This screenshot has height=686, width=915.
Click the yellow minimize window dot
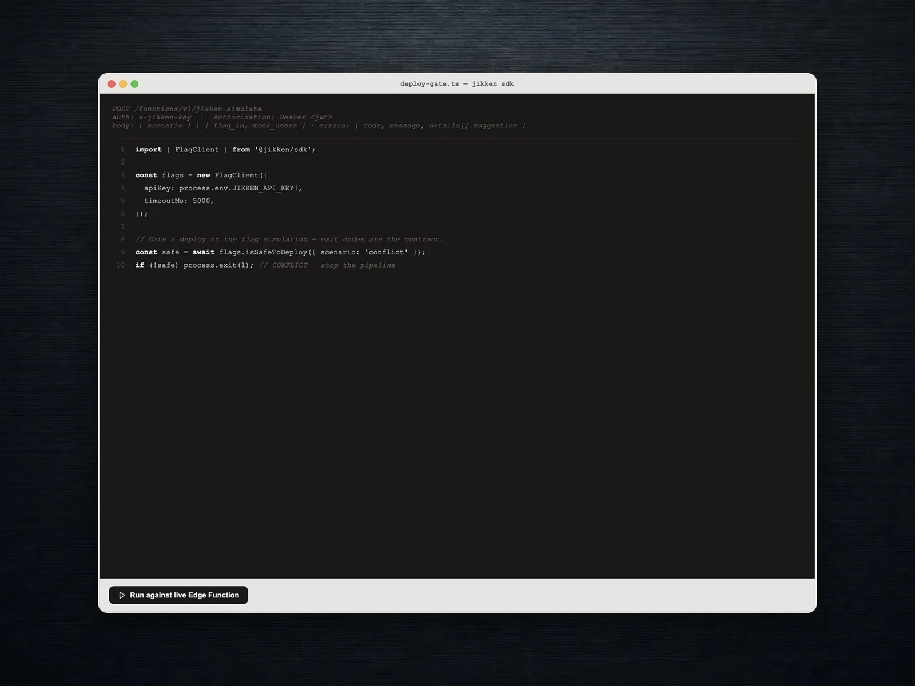coord(123,84)
